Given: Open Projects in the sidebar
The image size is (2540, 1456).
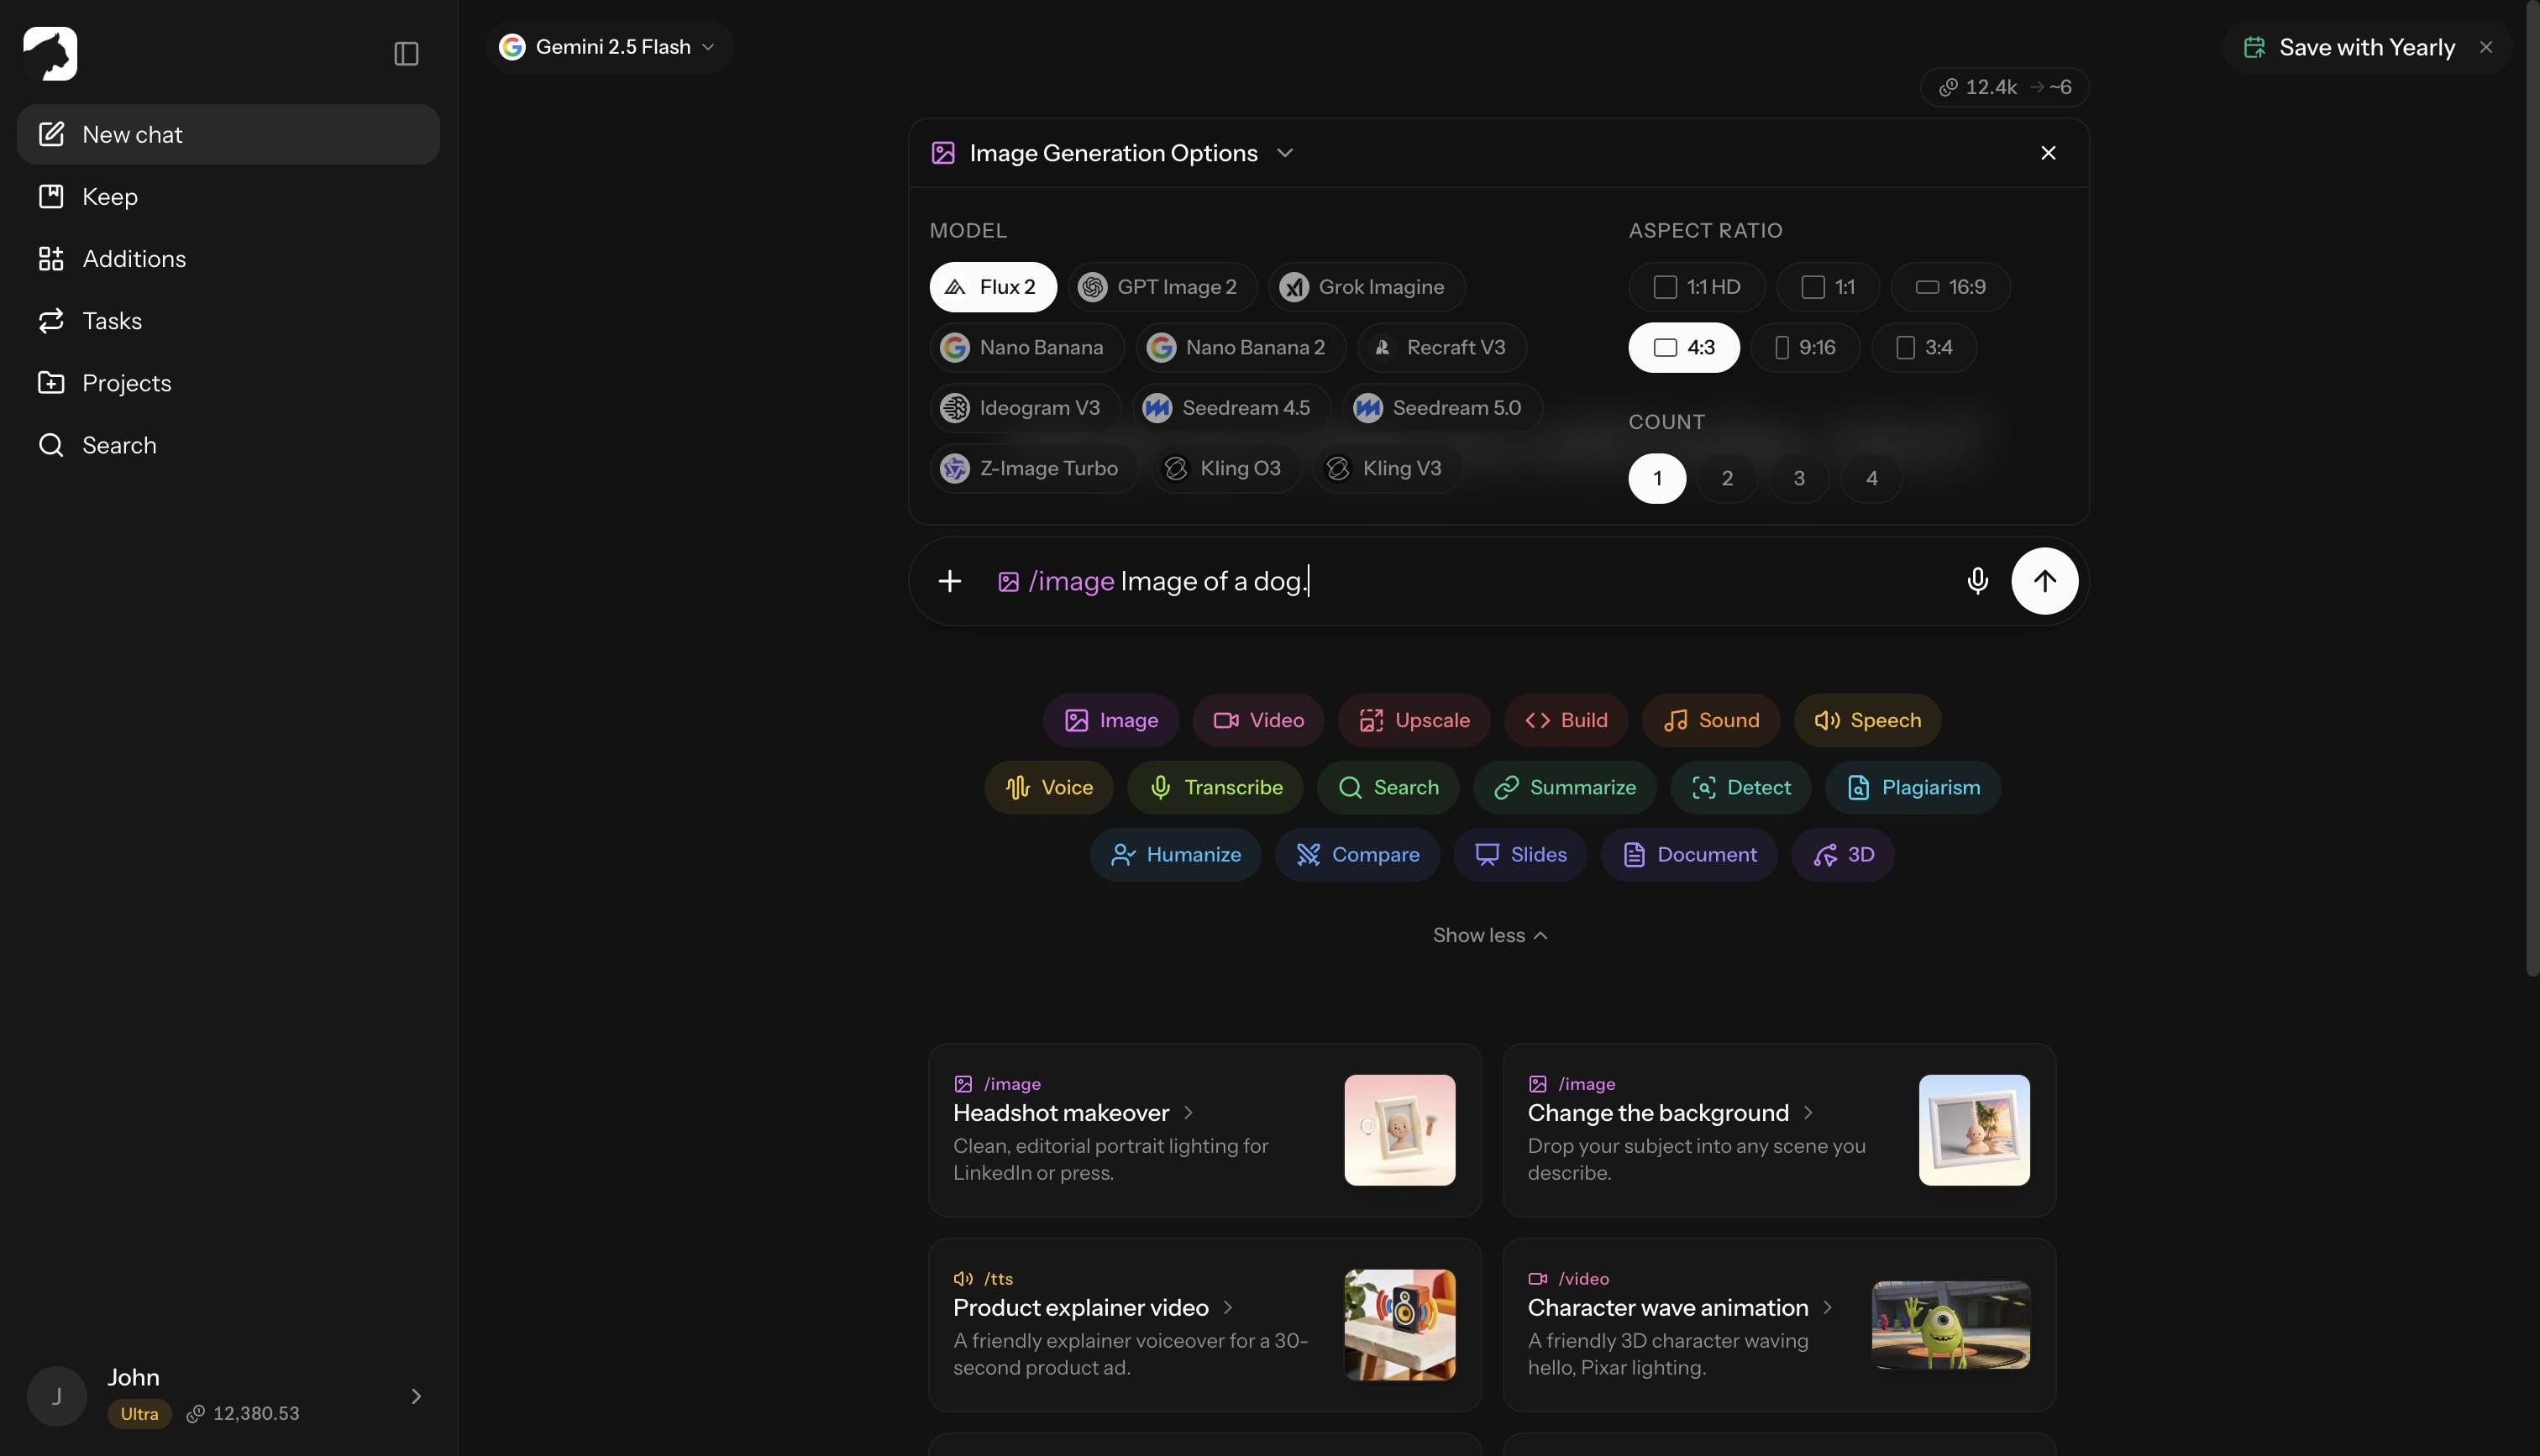Looking at the screenshot, I should coord(228,383).
